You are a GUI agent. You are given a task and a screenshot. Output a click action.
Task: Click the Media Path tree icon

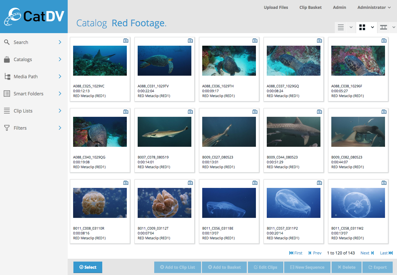click(x=7, y=77)
